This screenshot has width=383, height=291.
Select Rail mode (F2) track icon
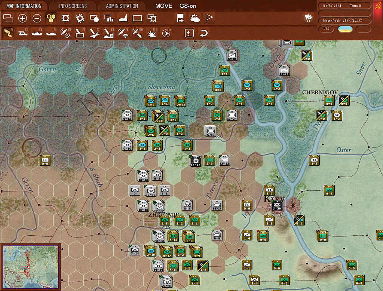click(23, 33)
